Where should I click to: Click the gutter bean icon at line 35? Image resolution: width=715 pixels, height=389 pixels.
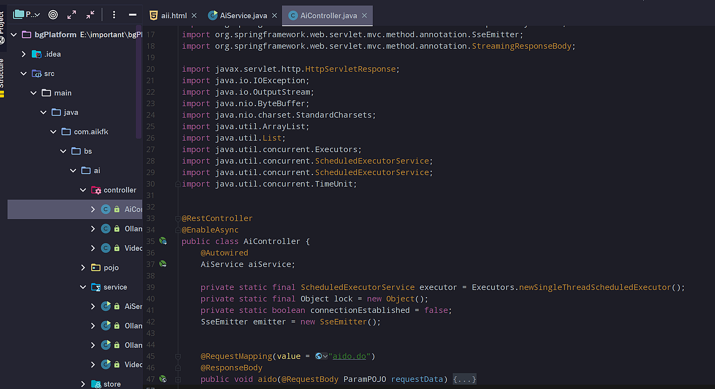coord(163,241)
